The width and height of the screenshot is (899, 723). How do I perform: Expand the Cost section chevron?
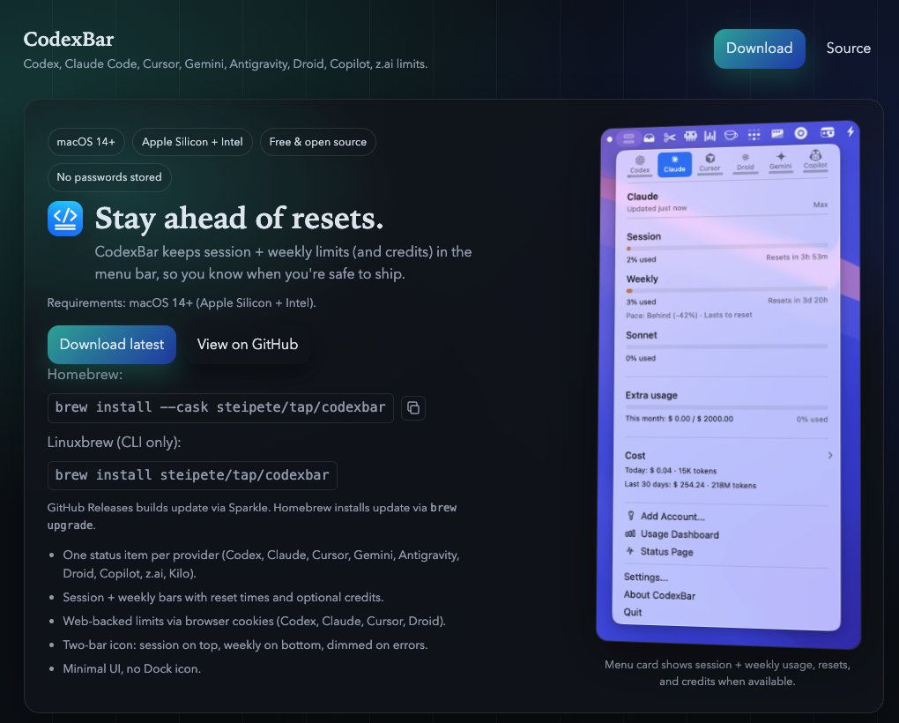click(829, 455)
